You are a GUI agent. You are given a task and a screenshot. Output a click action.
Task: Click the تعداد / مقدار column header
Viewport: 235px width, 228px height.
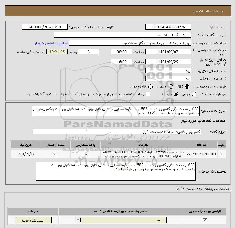(56, 145)
